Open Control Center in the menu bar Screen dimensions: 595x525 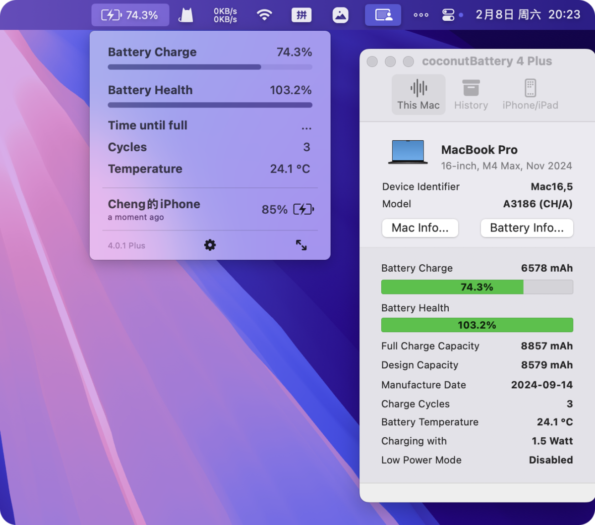[x=448, y=15]
